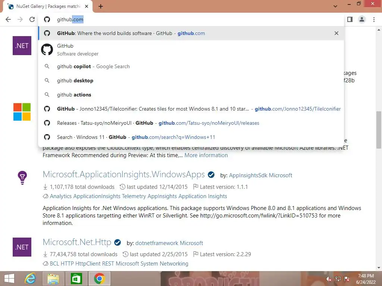Image resolution: width=382 pixels, height=286 pixels.
Task: Click the browser forward arrow
Action: [20, 19]
